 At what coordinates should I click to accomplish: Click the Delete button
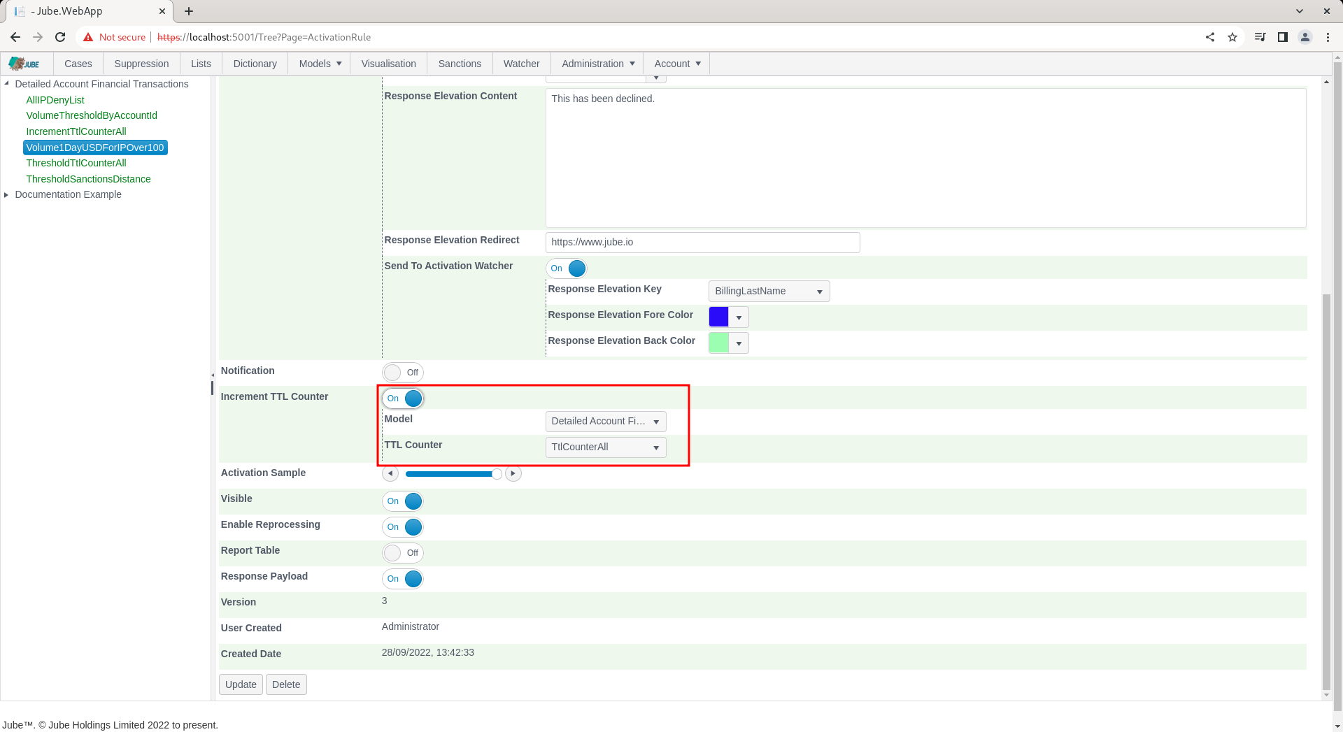[286, 684]
